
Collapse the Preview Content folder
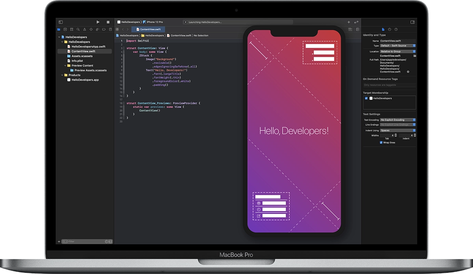point(65,65)
